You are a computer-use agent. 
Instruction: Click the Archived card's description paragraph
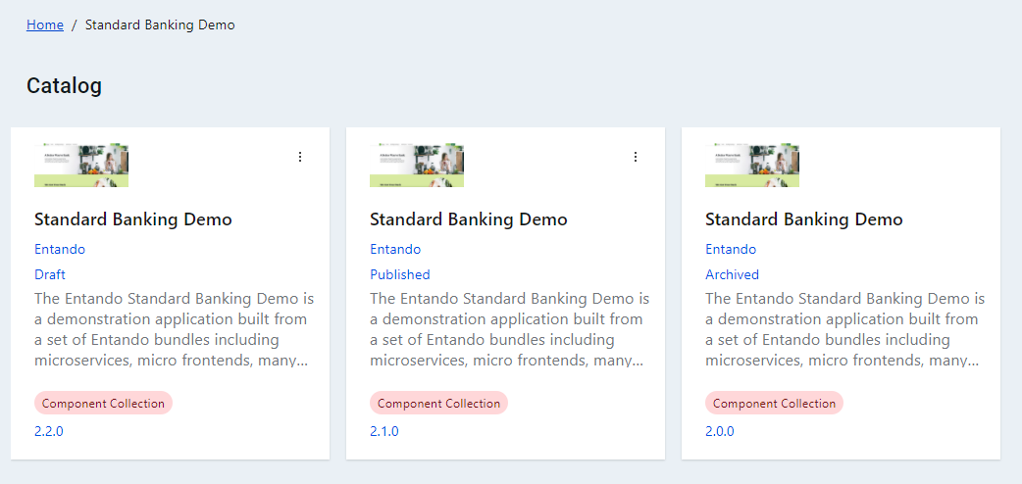coord(845,329)
